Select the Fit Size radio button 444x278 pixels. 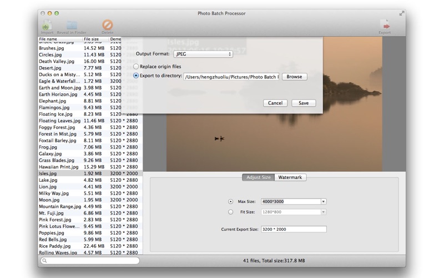click(x=230, y=212)
